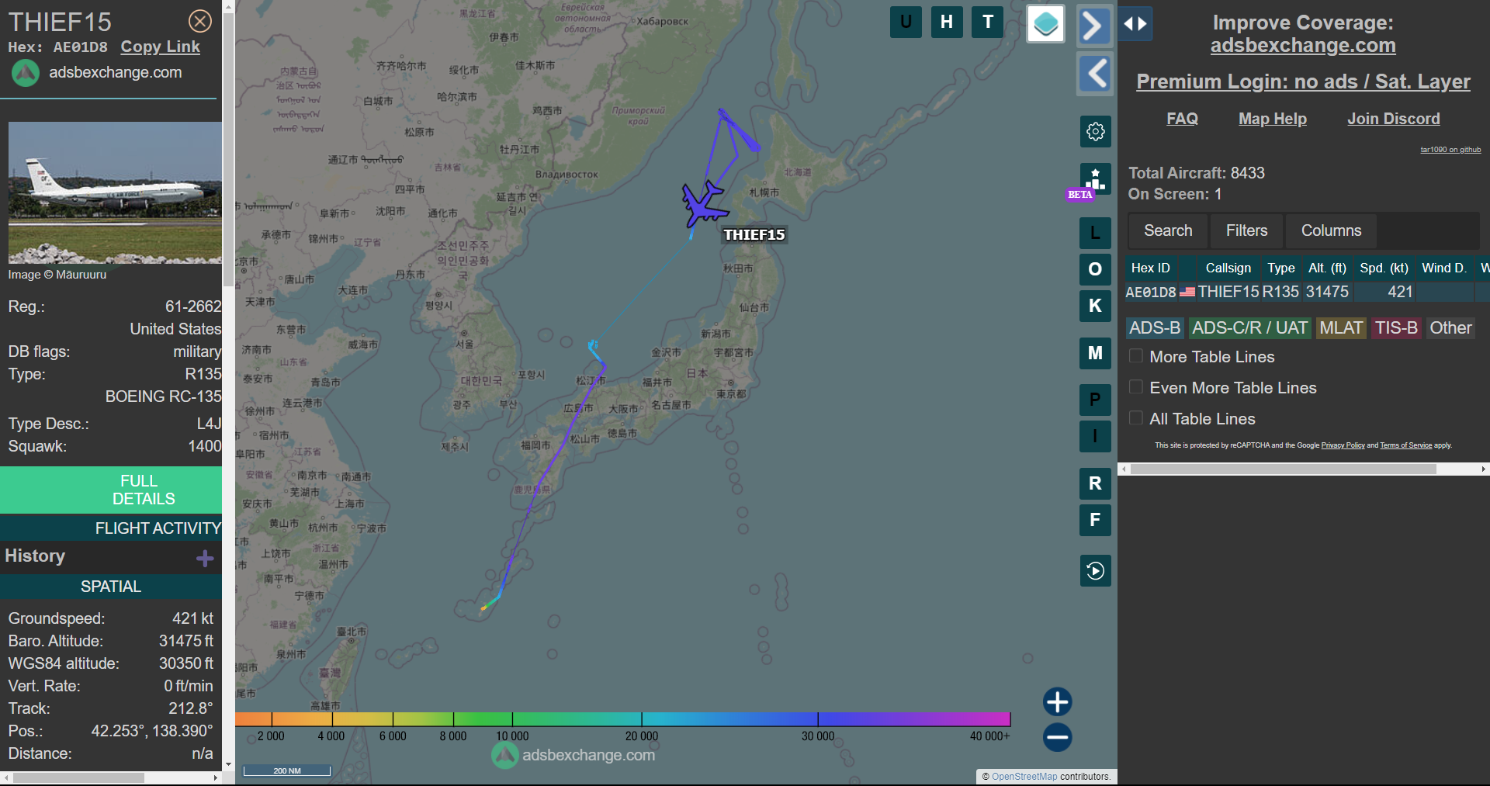Open the BETA statistics feature icon

tap(1095, 180)
